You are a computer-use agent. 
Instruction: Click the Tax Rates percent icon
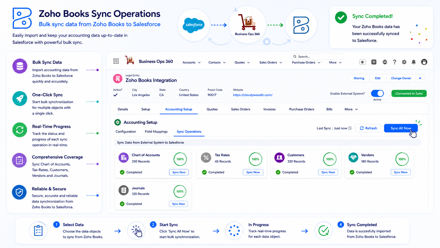click(206, 158)
